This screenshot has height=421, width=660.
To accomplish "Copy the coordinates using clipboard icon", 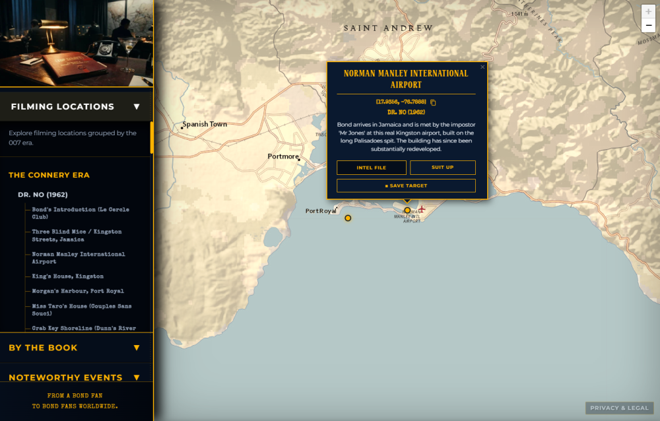I will point(433,102).
